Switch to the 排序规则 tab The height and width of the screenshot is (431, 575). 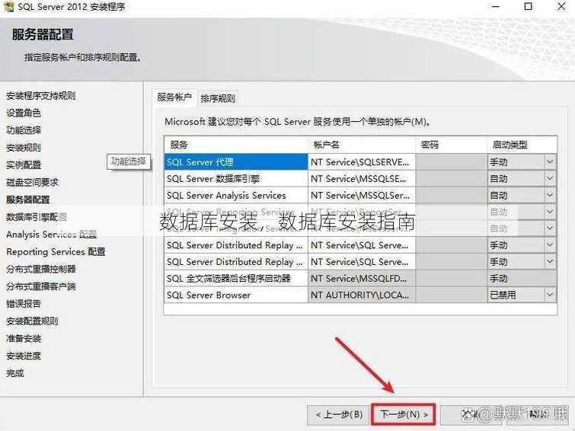[218, 98]
